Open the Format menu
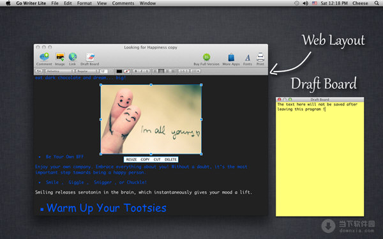383x239 pixels. click(x=84, y=3)
